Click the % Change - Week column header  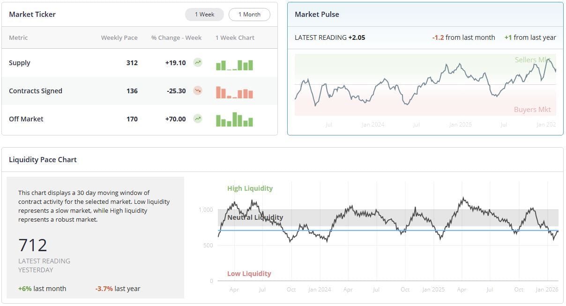click(x=176, y=37)
